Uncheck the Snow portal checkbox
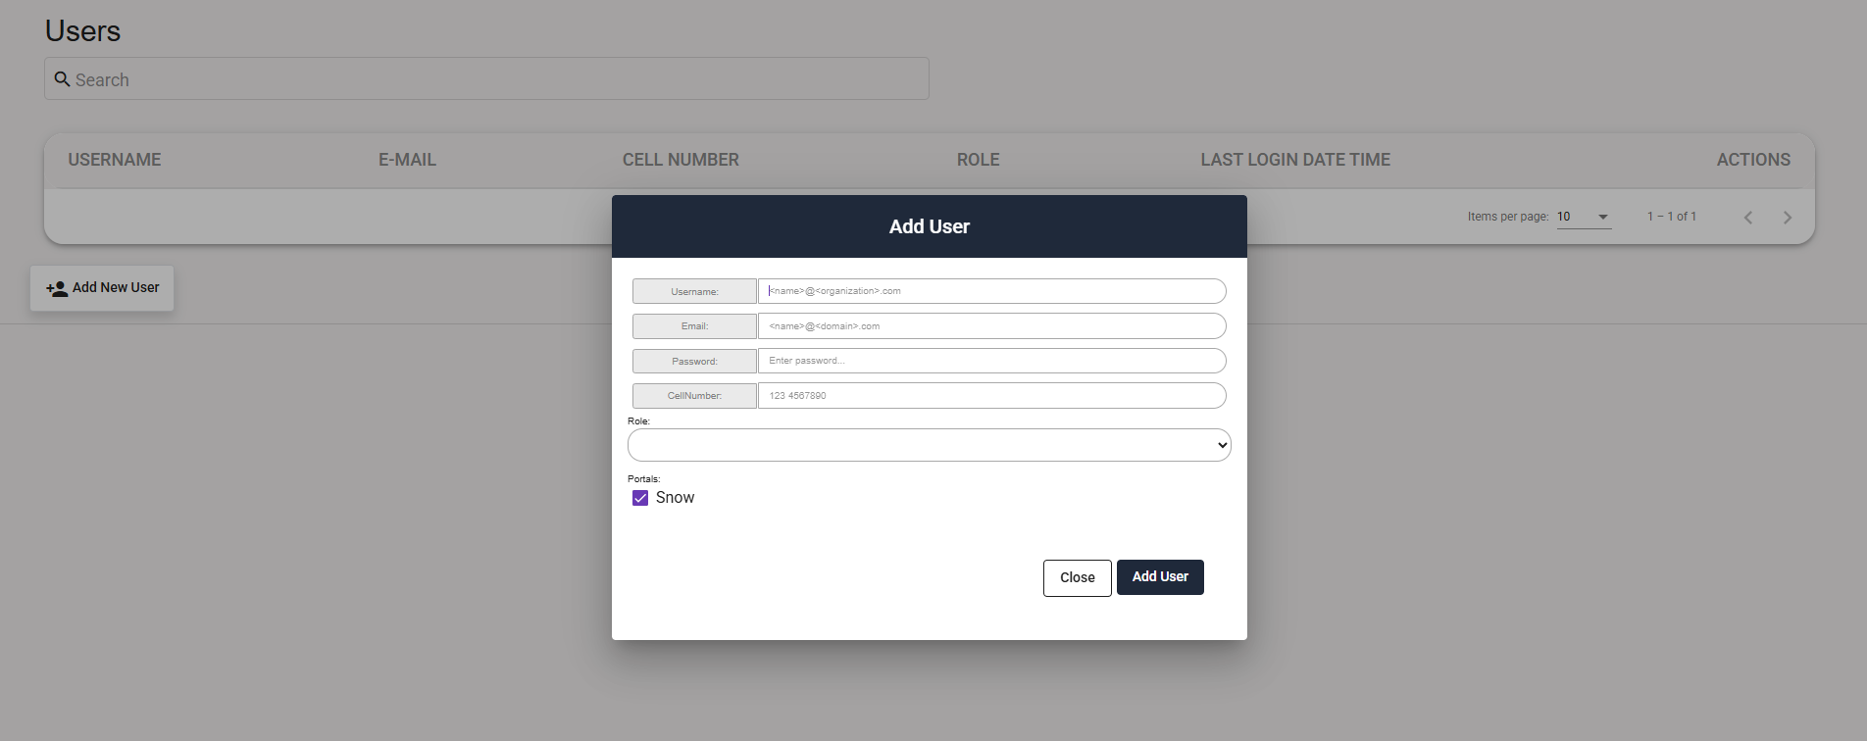The height and width of the screenshot is (741, 1867). [x=640, y=498]
